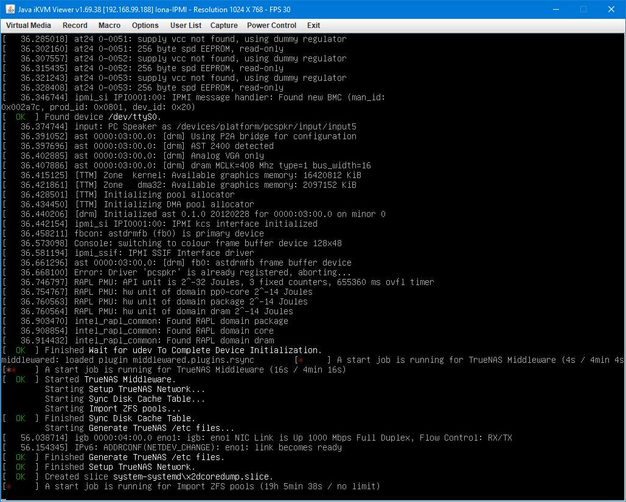Screen dimensions: 626x502
Task: Click the Java icon in the title bar
Action: [10, 9]
